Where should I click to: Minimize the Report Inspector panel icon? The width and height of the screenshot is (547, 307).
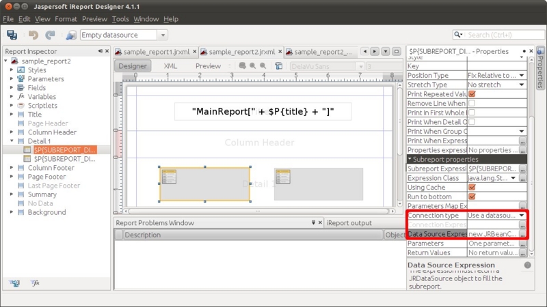coord(100,51)
